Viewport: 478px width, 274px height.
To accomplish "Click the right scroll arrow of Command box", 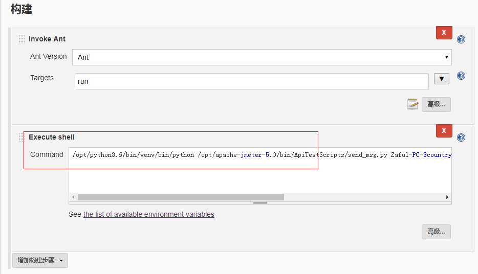I will pyautogui.click(x=447, y=197).
